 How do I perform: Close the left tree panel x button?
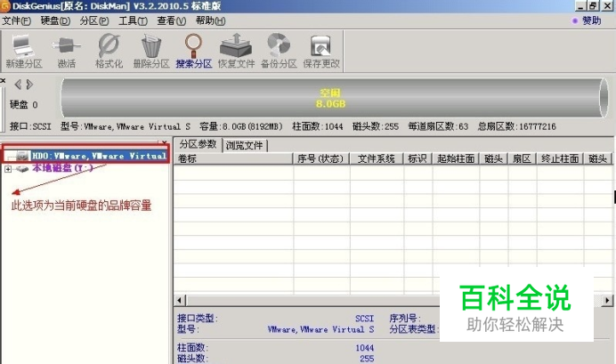click(x=164, y=142)
